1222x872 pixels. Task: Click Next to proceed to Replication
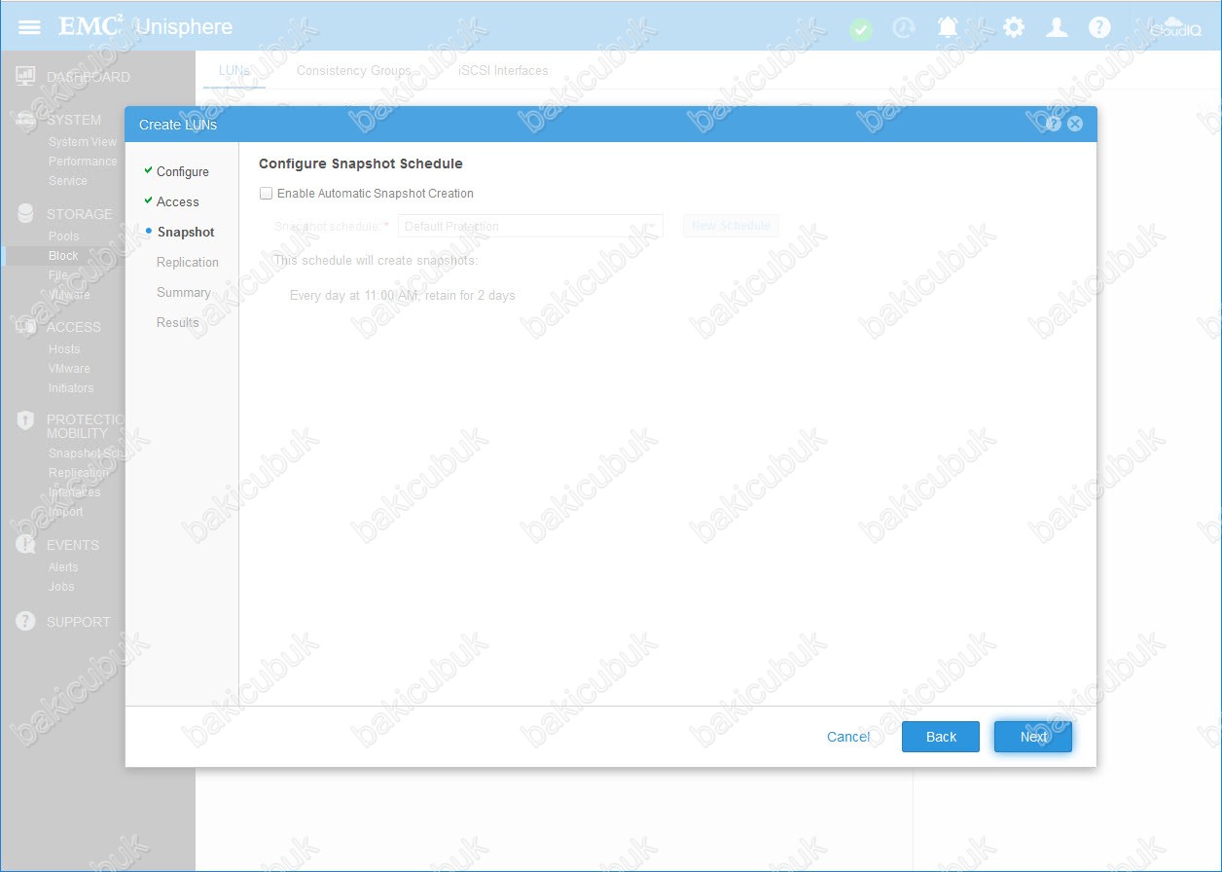pos(1033,737)
